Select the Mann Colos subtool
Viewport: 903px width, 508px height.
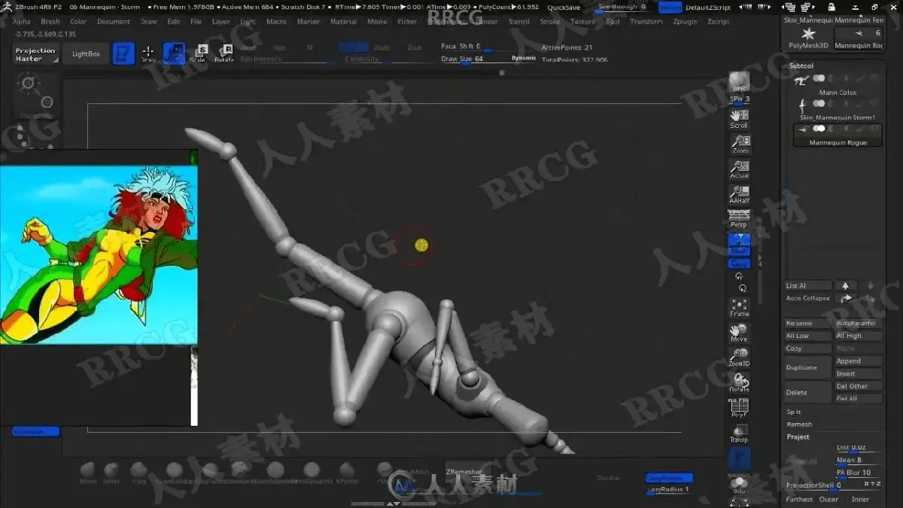[838, 85]
